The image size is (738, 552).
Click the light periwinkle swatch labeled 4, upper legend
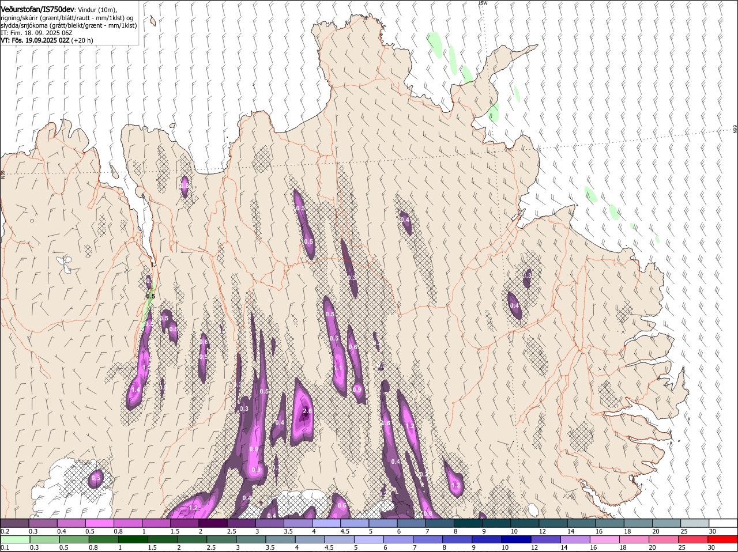tap(326, 523)
